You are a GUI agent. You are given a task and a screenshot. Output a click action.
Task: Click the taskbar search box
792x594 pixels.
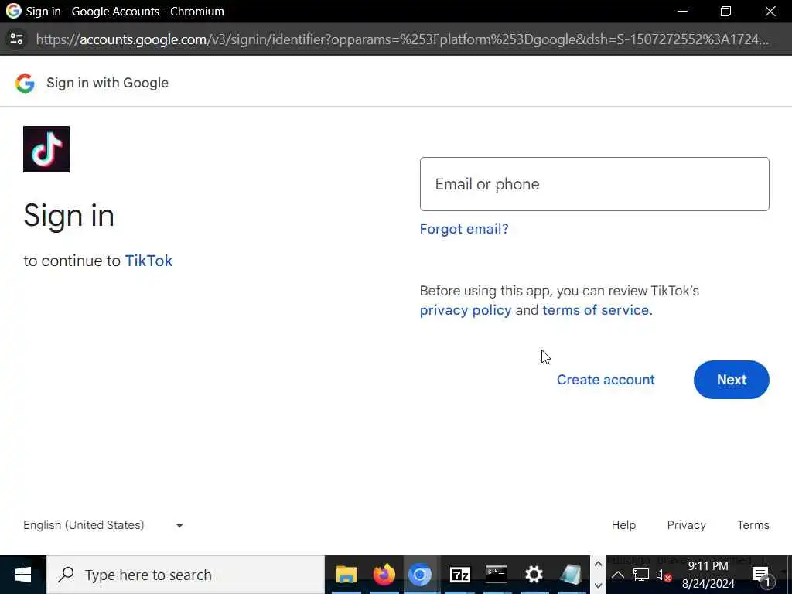click(x=186, y=575)
